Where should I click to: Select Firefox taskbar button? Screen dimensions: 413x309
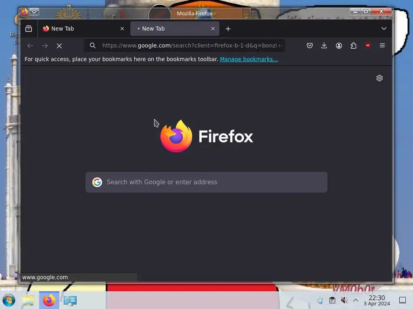tap(49, 300)
